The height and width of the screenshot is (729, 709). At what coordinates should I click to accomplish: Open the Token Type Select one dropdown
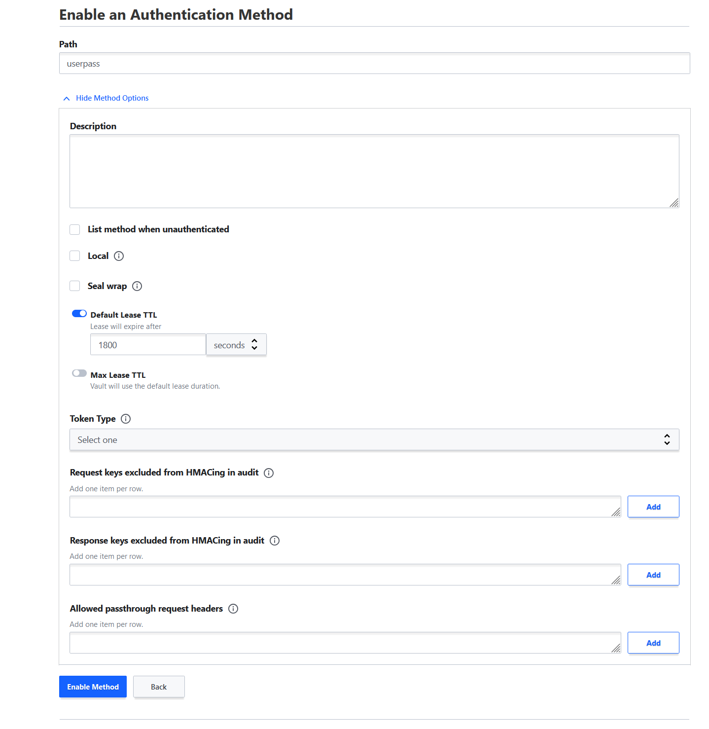pyautogui.click(x=374, y=439)
